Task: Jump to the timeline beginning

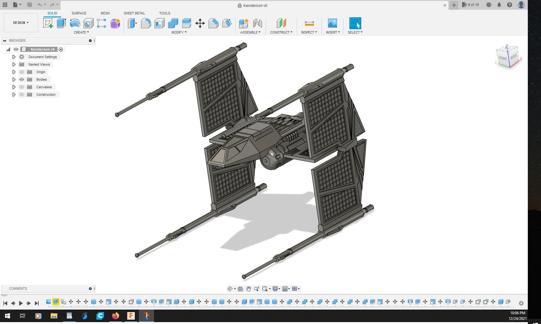Action: point(5,303)
